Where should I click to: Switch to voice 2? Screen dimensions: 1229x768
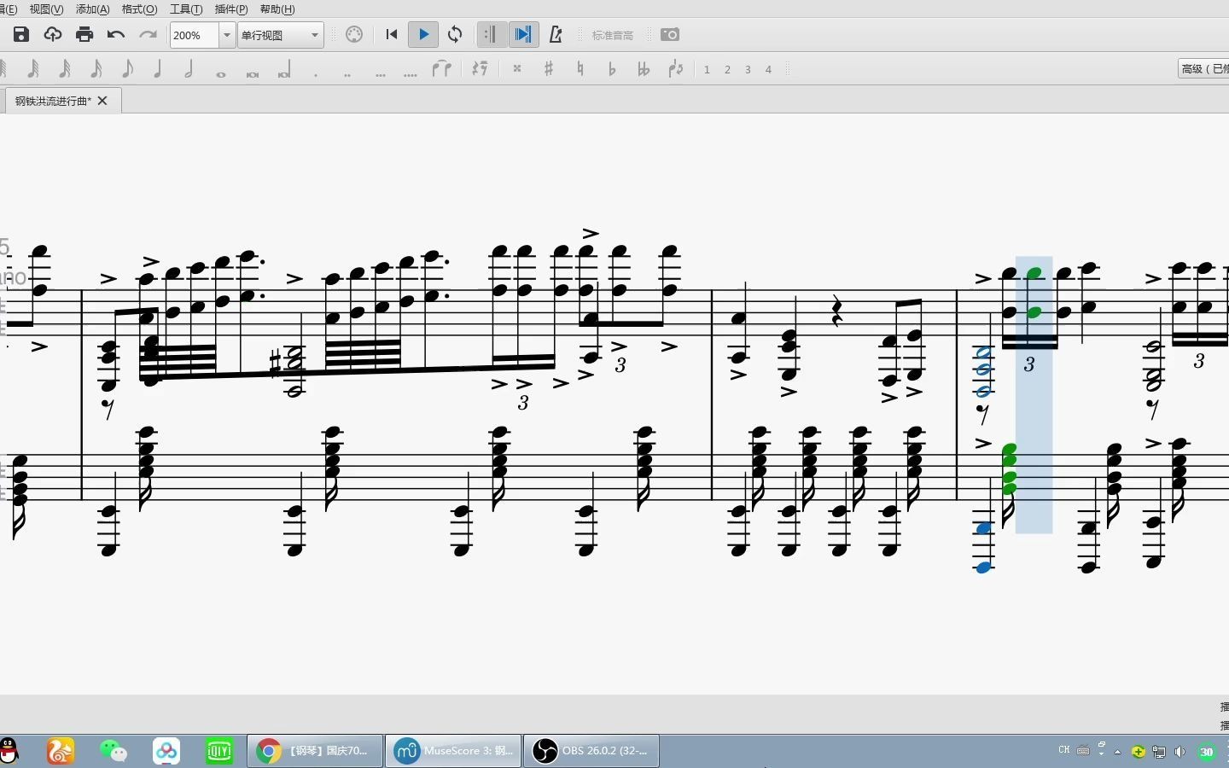[727, 70]
